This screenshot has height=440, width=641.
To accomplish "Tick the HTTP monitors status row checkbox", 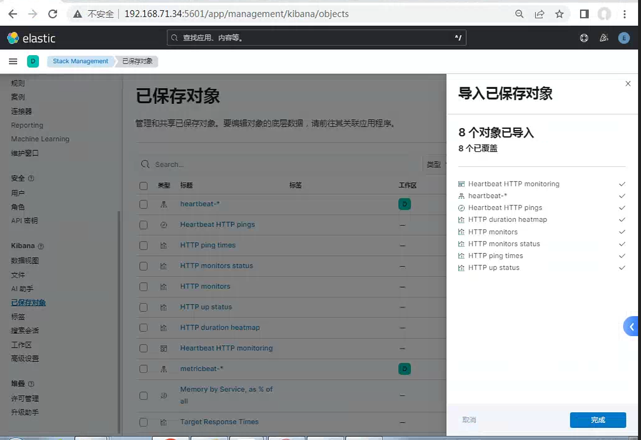I will point(143,266).
